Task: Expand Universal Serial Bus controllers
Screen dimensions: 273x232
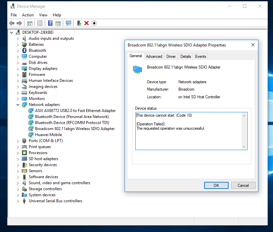Action: (x=18, y=201)
